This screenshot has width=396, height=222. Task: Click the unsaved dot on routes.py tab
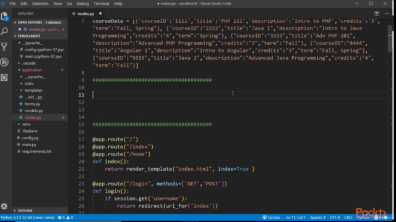tap(100, 14)
